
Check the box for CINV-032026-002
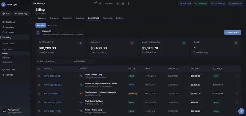point(39,85)
